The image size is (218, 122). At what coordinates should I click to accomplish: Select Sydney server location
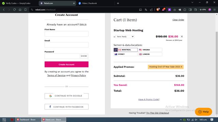pyautogui.click(x=126, y=54)
